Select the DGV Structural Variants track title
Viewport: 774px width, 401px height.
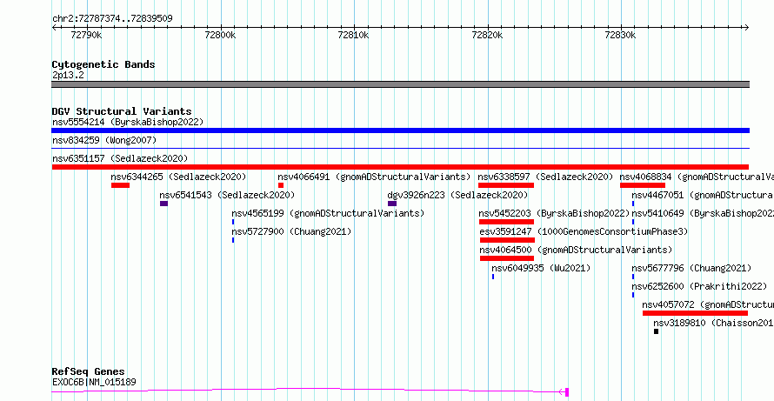[122, 111]
